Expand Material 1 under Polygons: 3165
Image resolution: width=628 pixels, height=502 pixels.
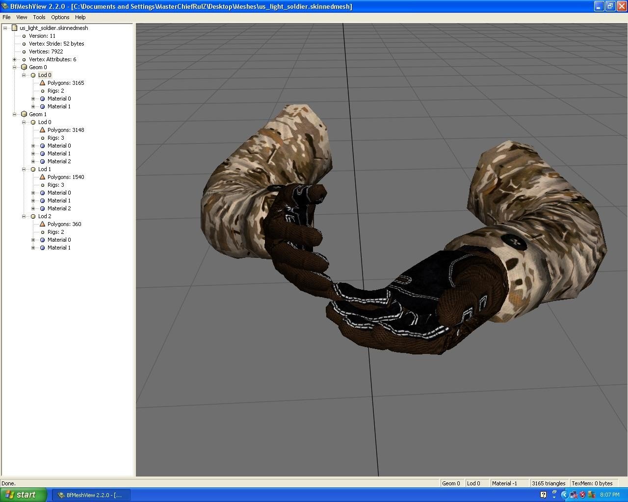33,106
